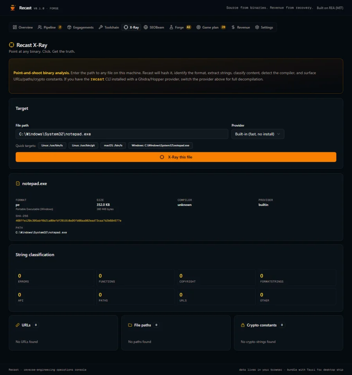
Task: Click the FUNCTIONS count tile
Action: pos(136,278)
